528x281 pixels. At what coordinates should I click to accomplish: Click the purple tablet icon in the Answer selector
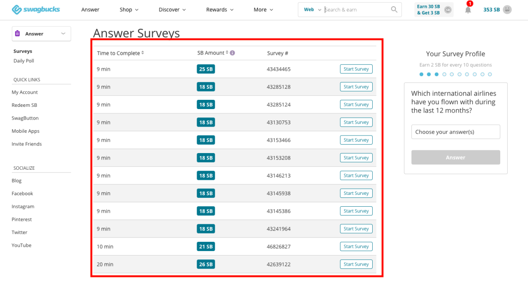(18, 33)
